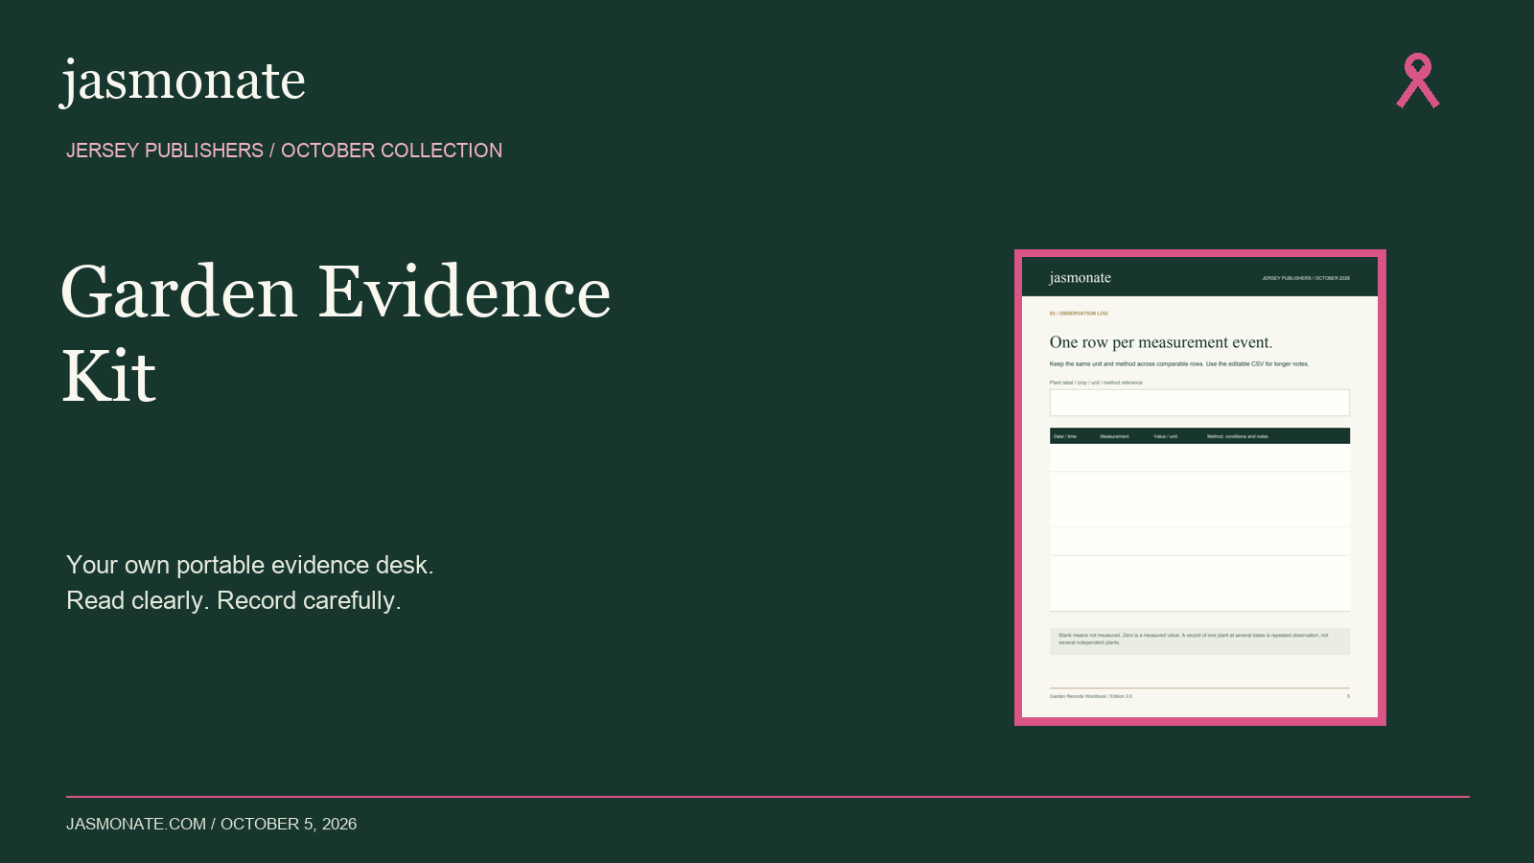This screenshot has width=1534, height=863.
Task: Click 'Your own portable evidence desk.' line
Action: 250,565
